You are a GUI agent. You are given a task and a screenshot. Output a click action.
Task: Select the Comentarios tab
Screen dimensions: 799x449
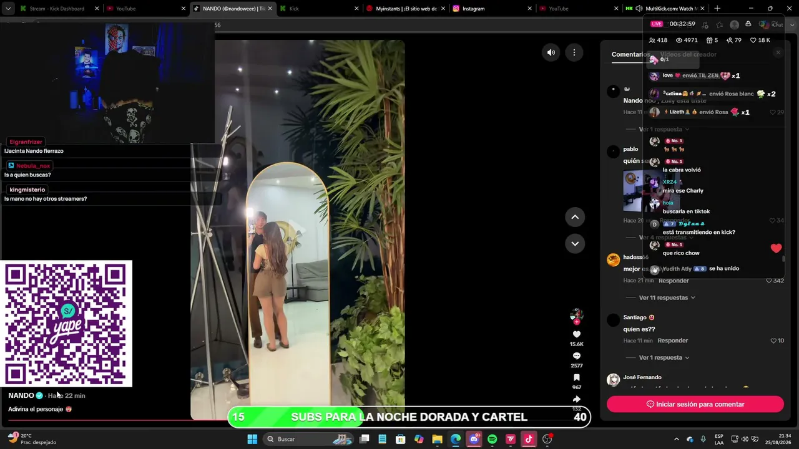[630, 54]
